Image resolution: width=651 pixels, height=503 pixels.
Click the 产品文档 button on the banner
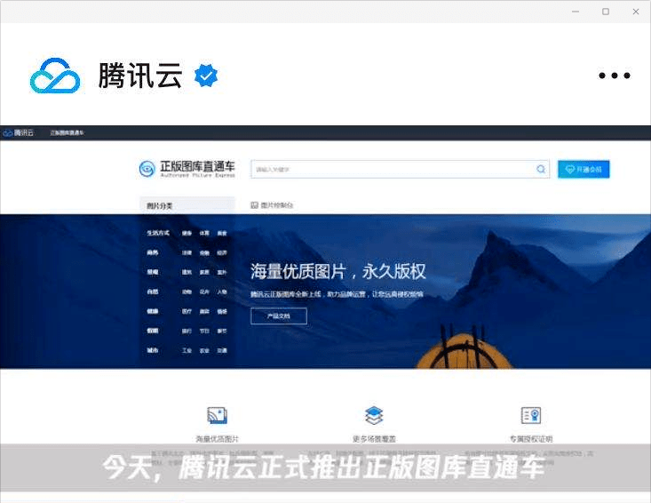pos(279,316)
